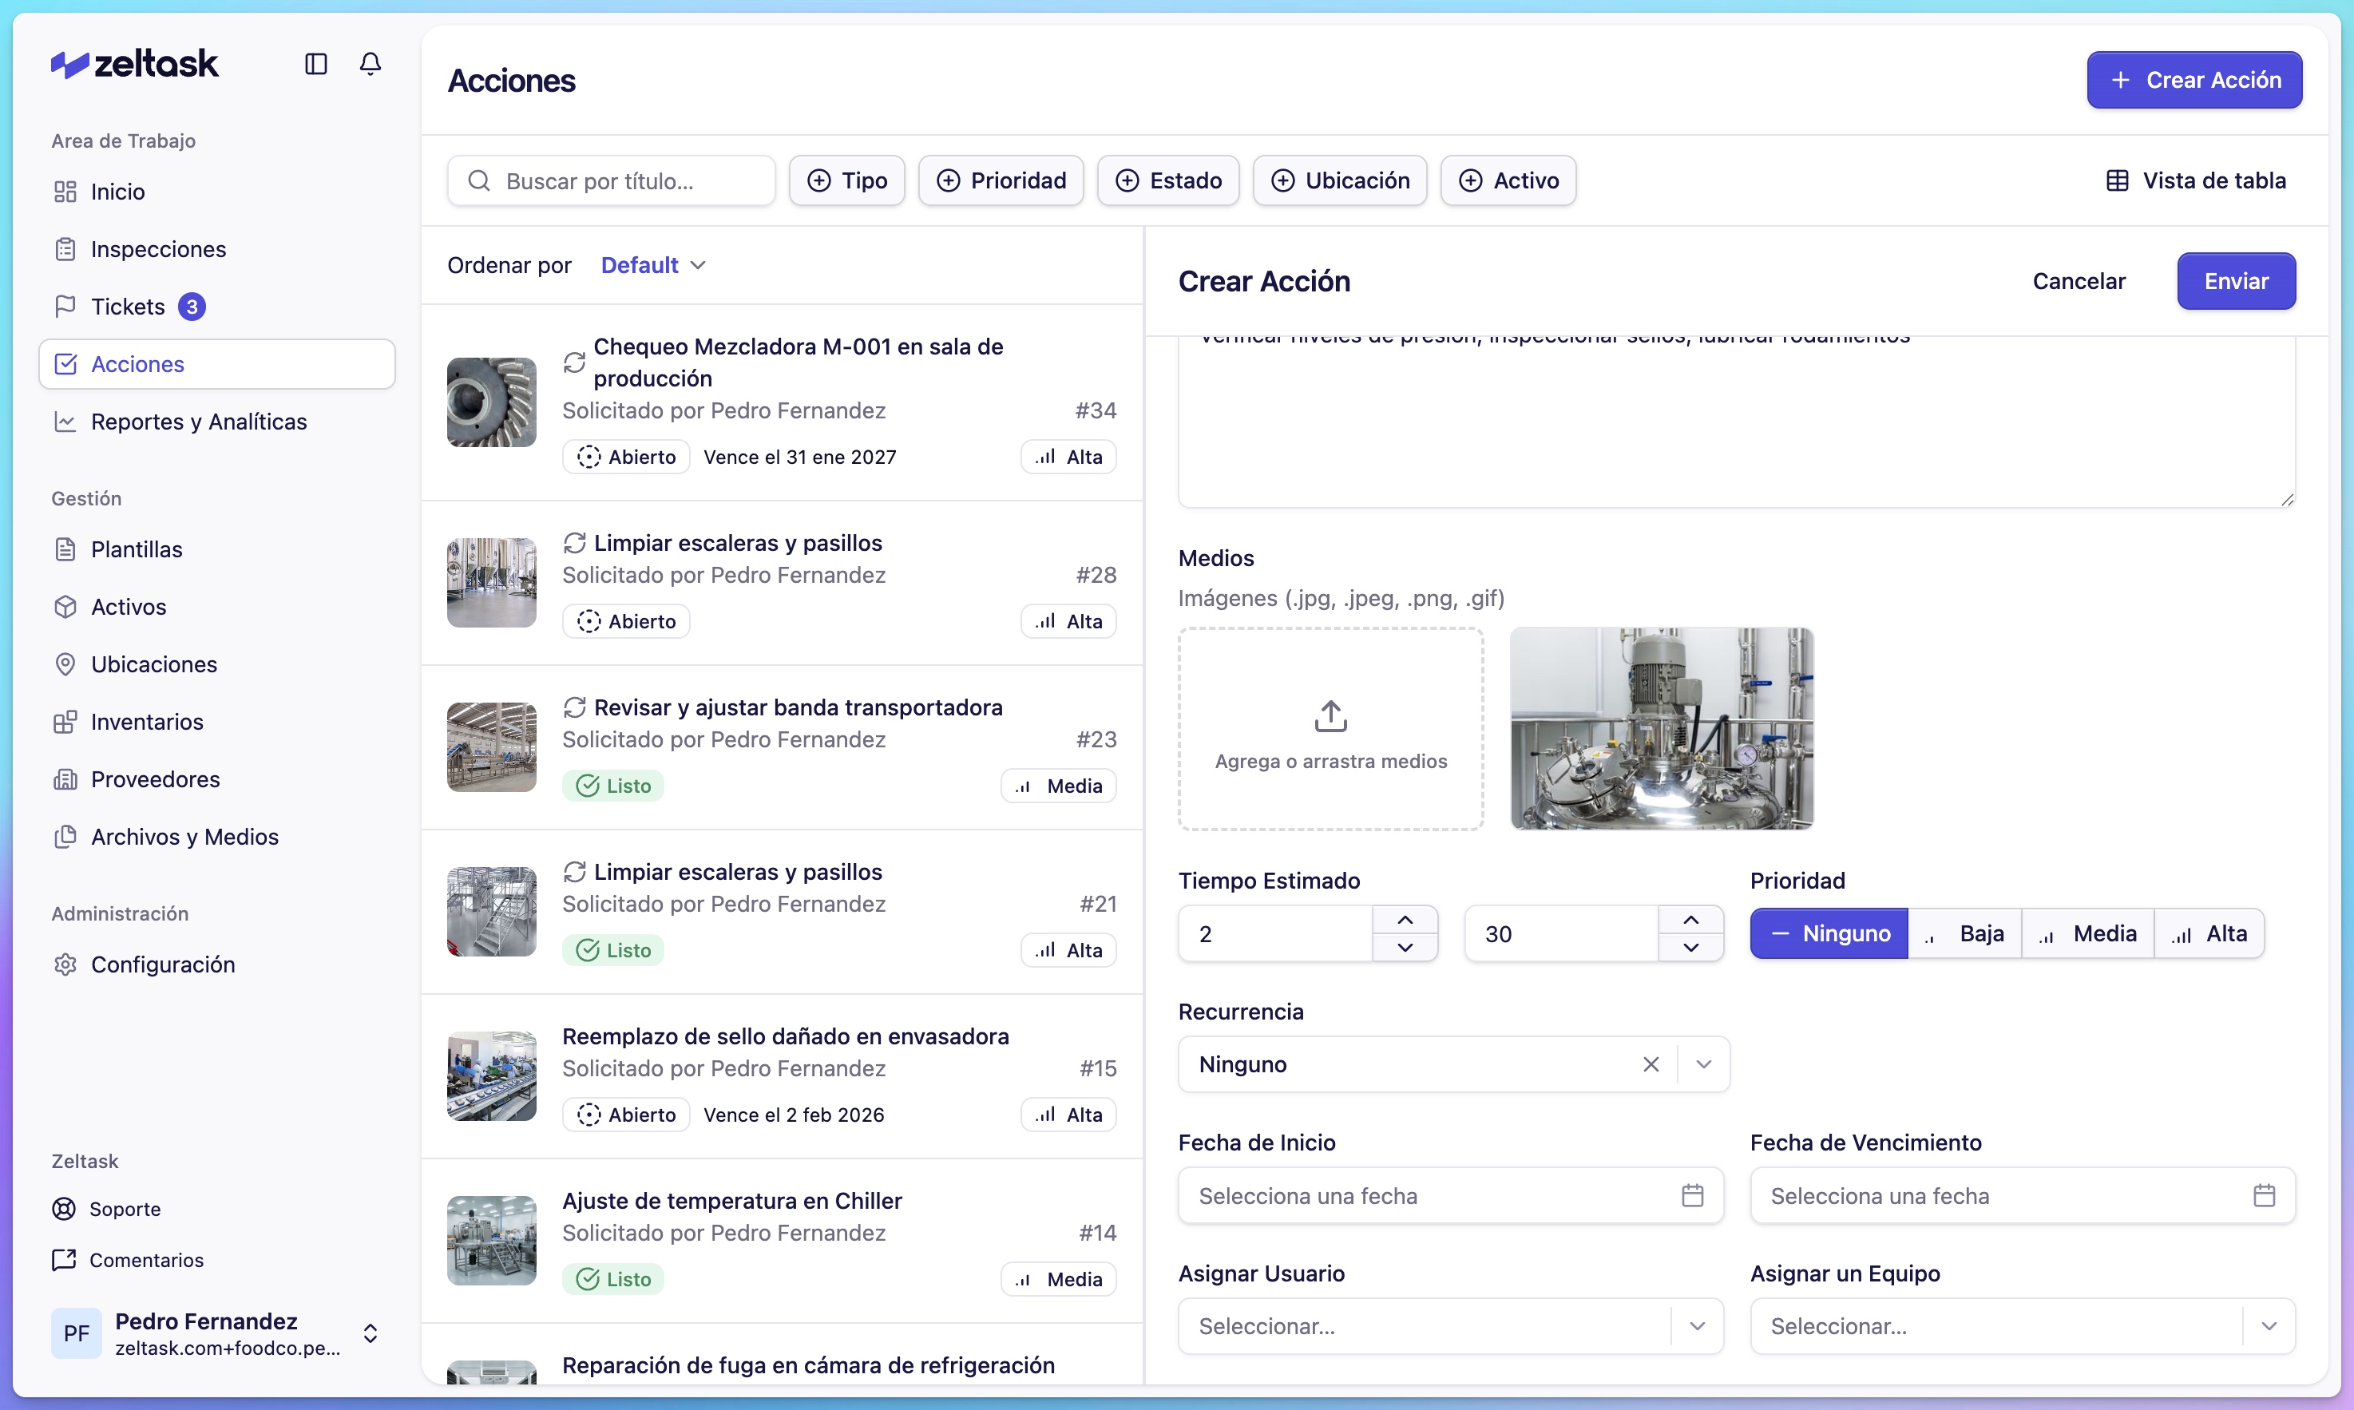Select Alta priority option in the form

pyautogui.click(x=2209, y=934)
